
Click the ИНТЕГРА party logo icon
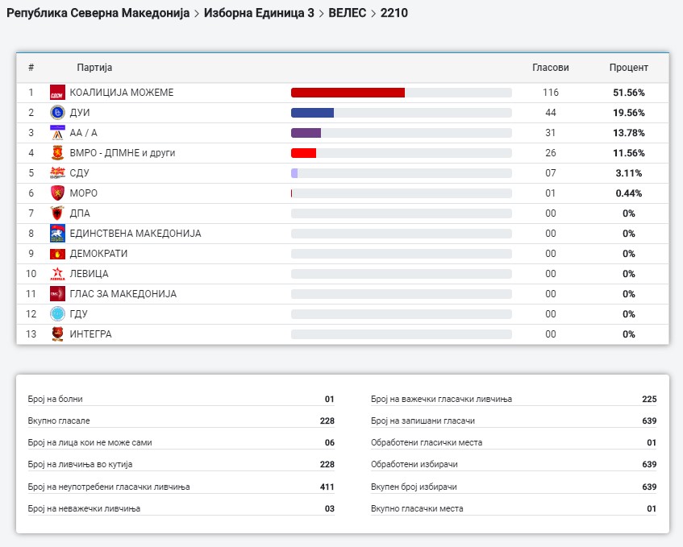[57, 334]
